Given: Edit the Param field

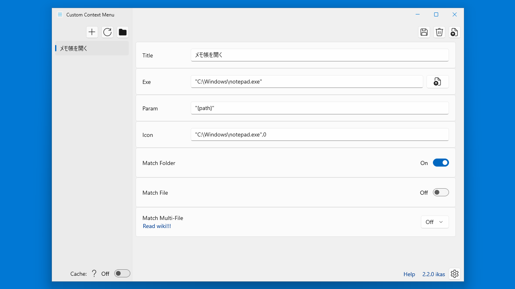Looking at the screenshot, I should [x=320, y=108].
